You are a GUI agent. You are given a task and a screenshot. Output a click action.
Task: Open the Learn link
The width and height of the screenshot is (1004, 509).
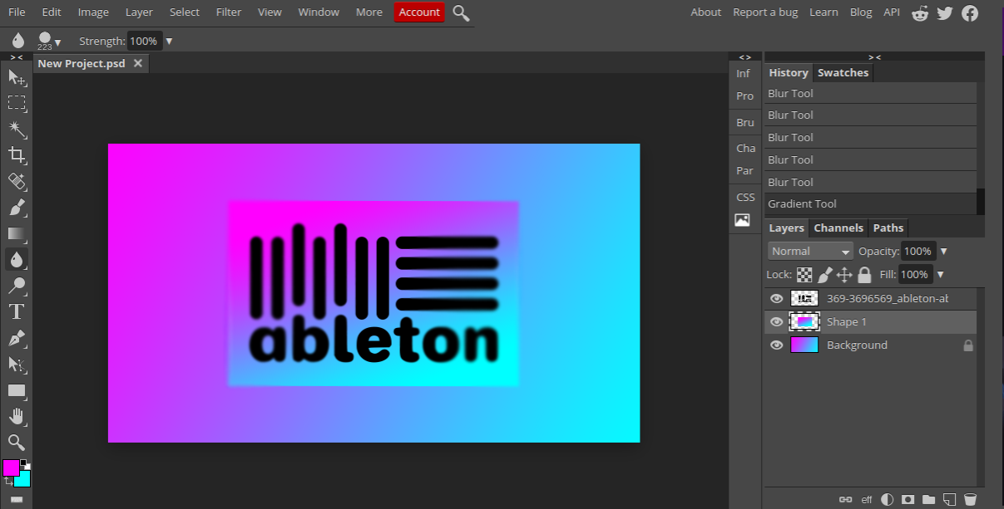(x=823, y=12)
